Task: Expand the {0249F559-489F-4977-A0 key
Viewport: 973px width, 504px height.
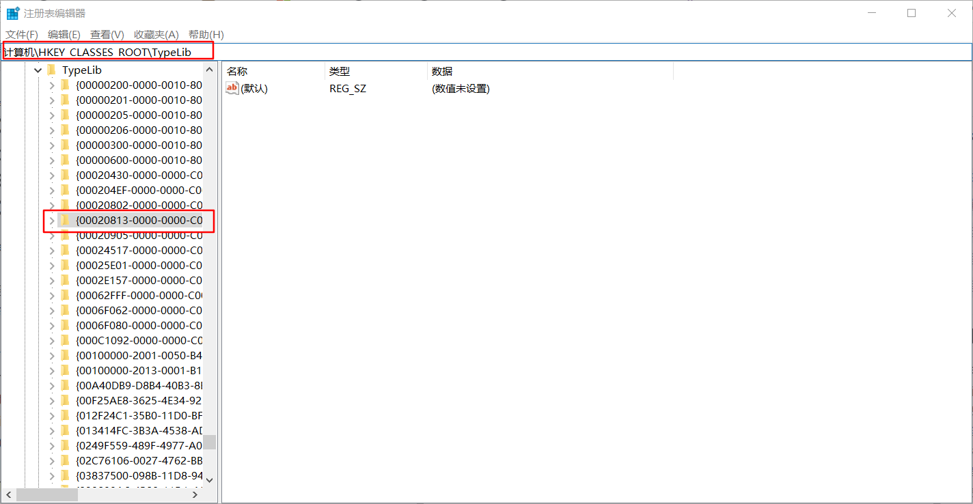Action: point(52,445)
